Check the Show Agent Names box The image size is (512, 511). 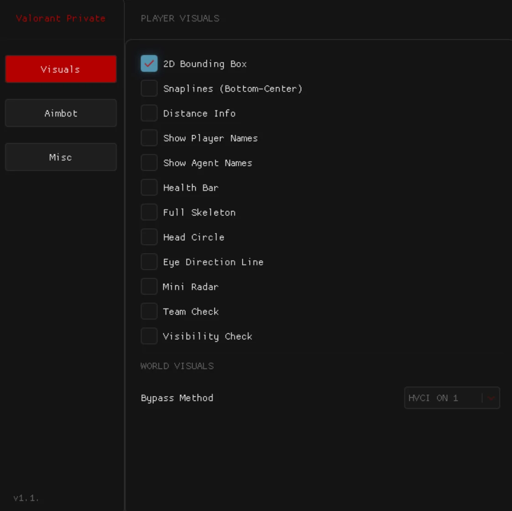tap(149, 163)
